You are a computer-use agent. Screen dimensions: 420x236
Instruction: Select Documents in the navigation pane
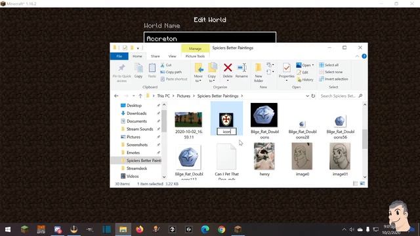click(x=136, y=121)
